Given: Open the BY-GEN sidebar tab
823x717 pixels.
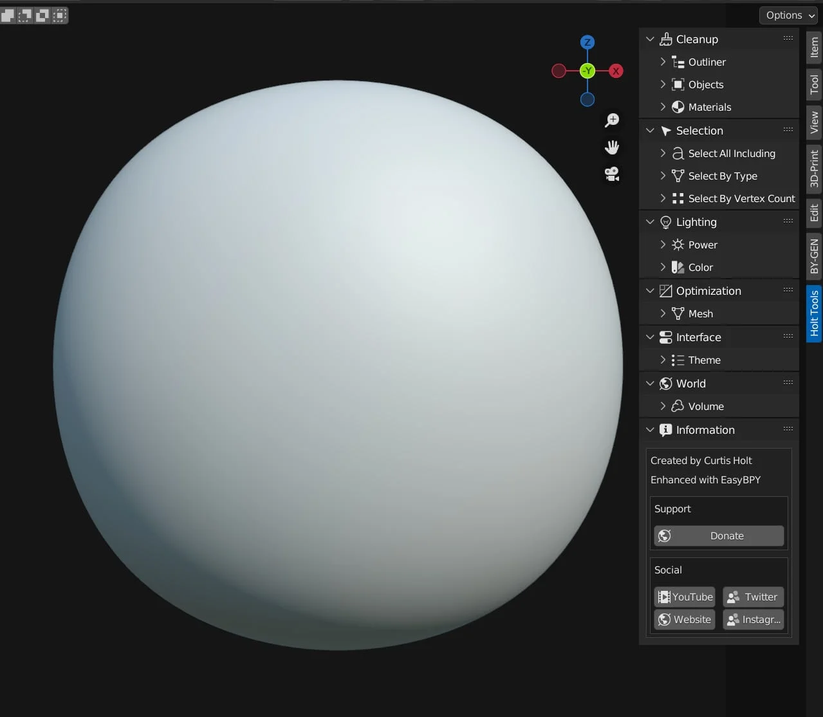Looking at the screenshot, I should (813, 256).
